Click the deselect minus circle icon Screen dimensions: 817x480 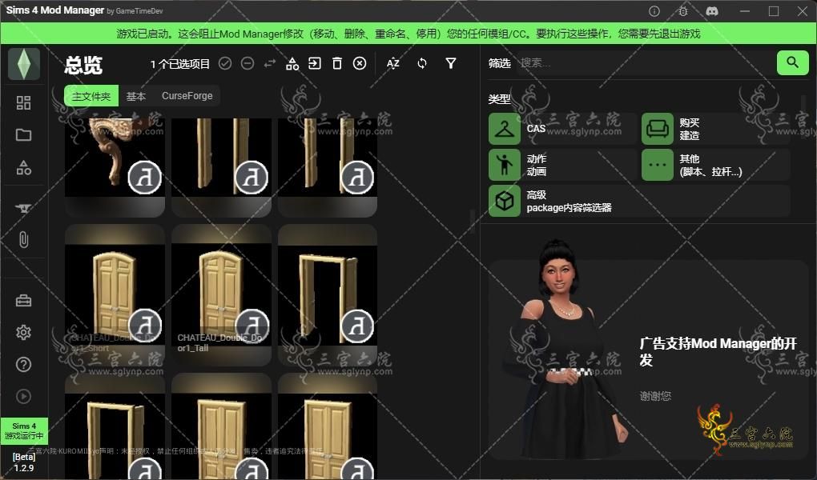[x=248, y=63]
